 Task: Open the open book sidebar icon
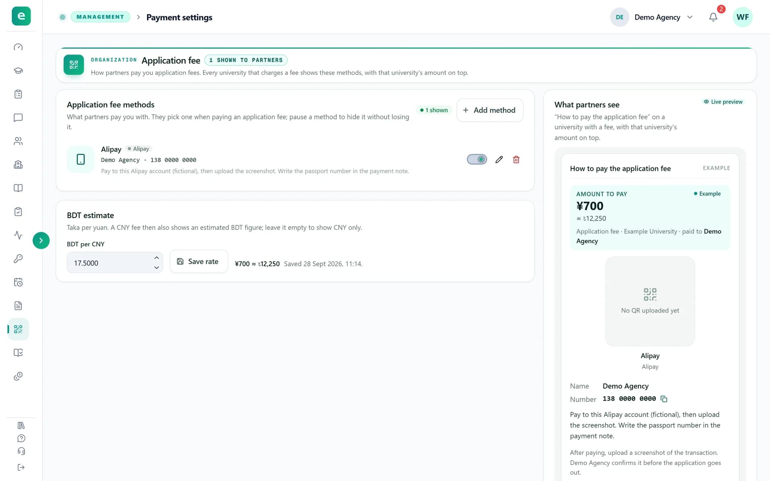pyautogui.click(x=18, y=188)
